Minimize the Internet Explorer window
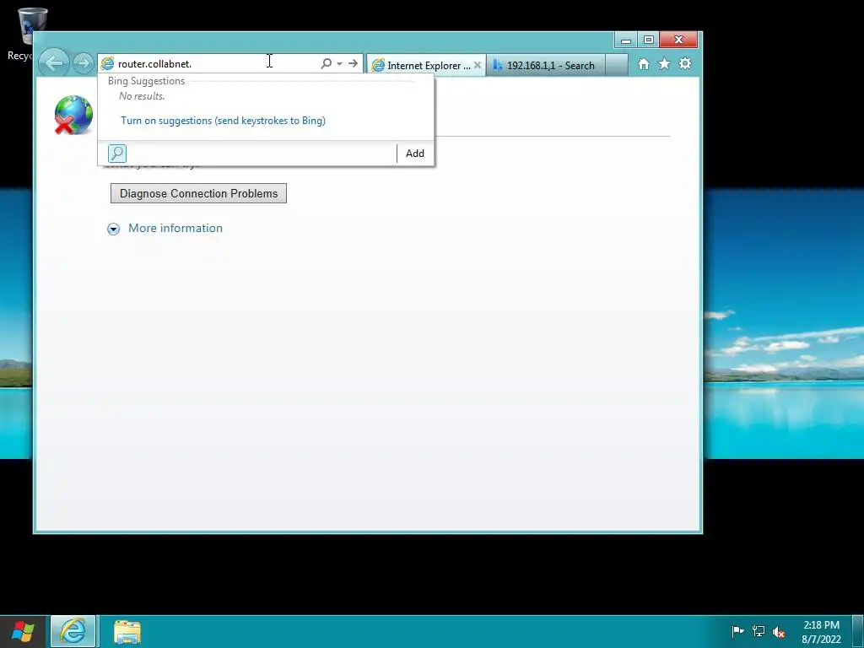The image size is (864, 648). click(x=626, y=40)
